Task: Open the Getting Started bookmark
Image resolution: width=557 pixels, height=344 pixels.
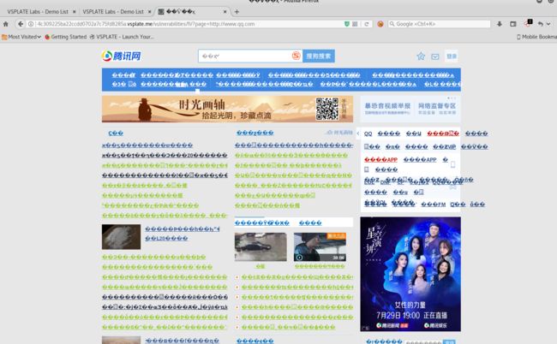Action: (66, 37)
